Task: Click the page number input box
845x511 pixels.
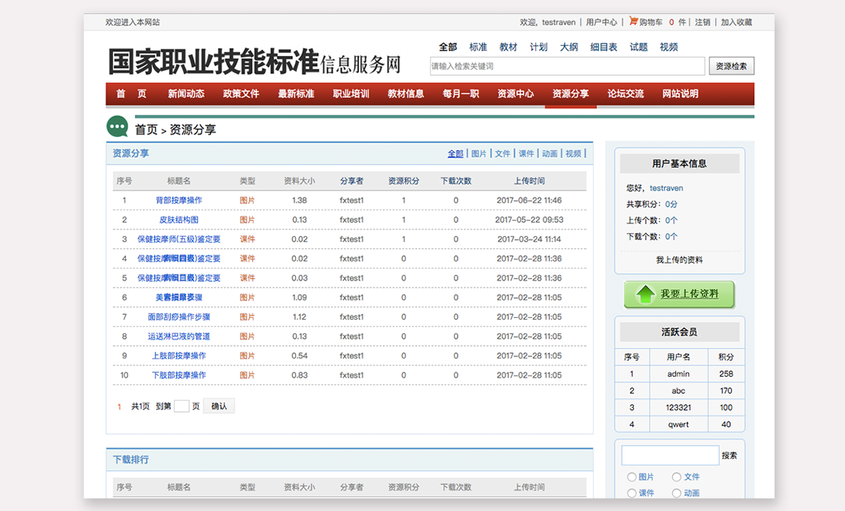Action: pyautogui.click(x=181, y=406)
